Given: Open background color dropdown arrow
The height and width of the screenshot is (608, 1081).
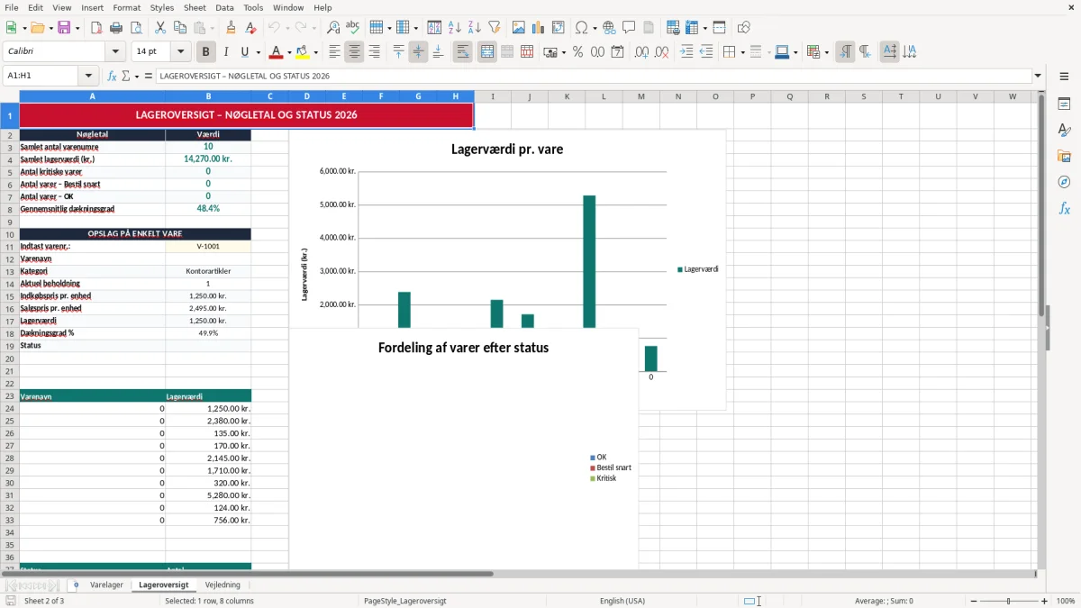Looking at the screenshot, I should tap(315, 52).
